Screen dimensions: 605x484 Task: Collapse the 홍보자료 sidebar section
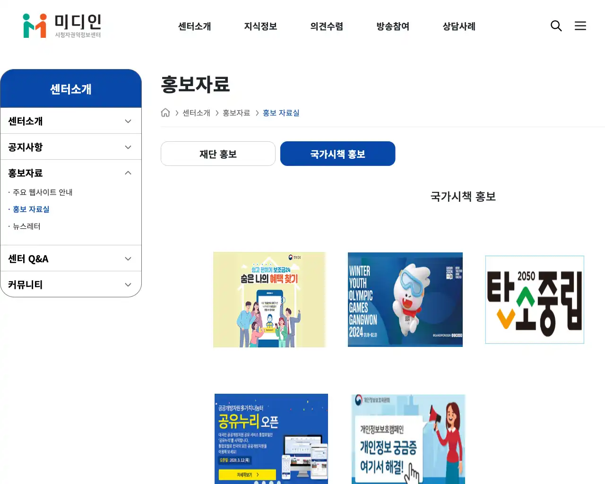tap(71, 173)
